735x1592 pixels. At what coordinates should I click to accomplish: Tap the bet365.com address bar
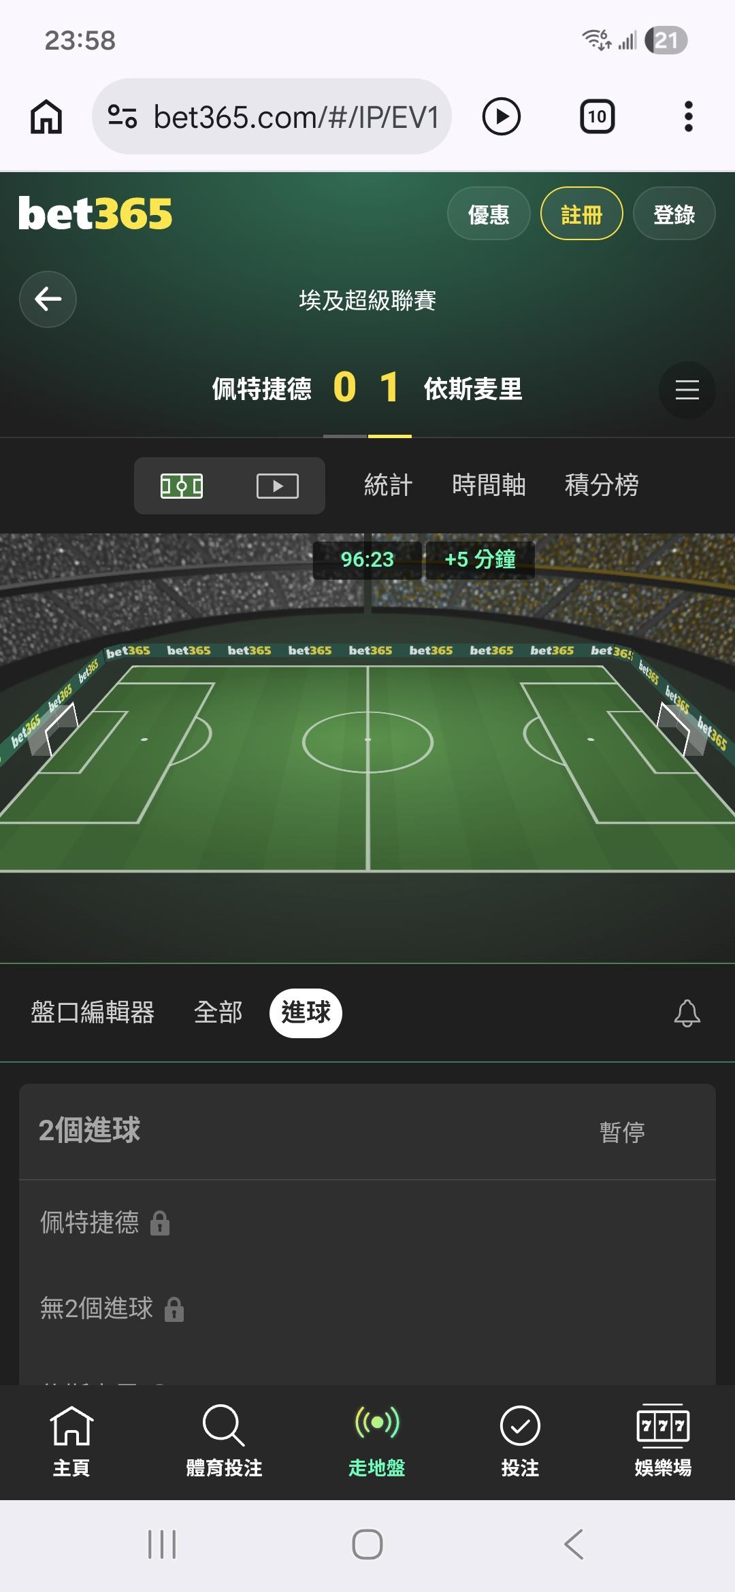click(x=272, y=116)
